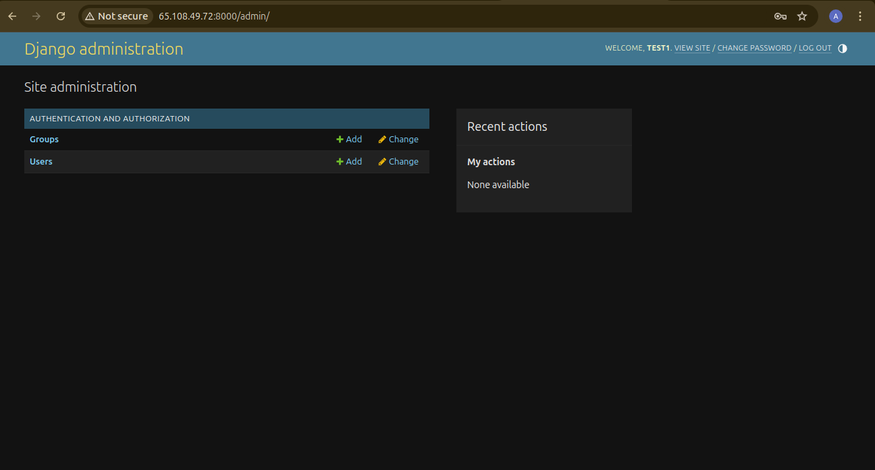Viewport: 875px width, 470px height.
Task: Click the Site administration heading
Action: [x=80, y=87]
